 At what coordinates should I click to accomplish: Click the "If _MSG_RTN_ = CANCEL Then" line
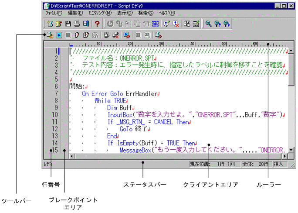[149, 122]
